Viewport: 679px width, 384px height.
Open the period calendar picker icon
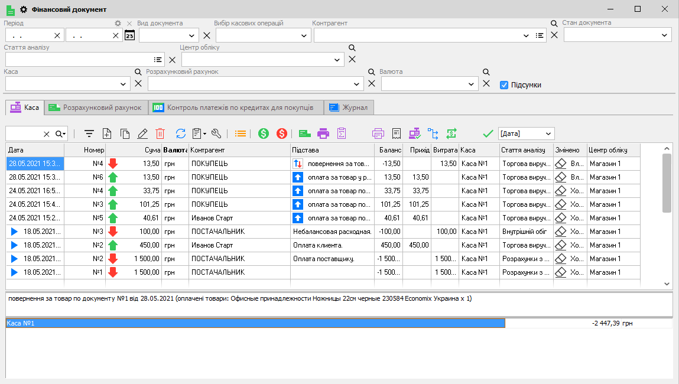point(129,35)
